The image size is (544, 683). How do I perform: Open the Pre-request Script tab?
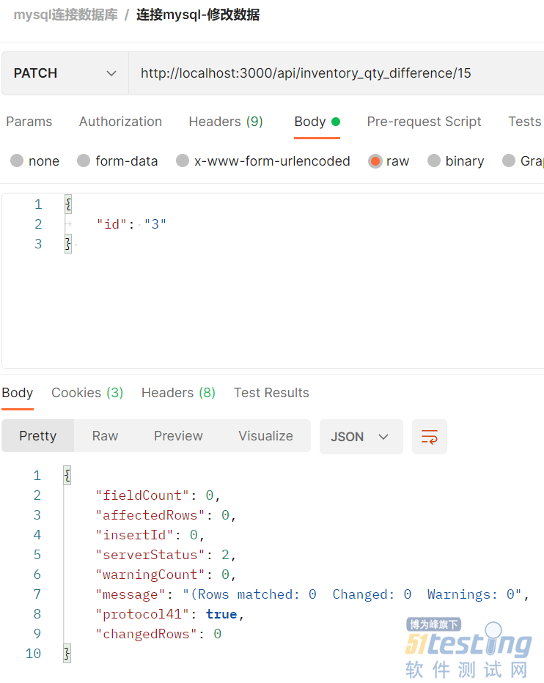(x=424, y=122)
